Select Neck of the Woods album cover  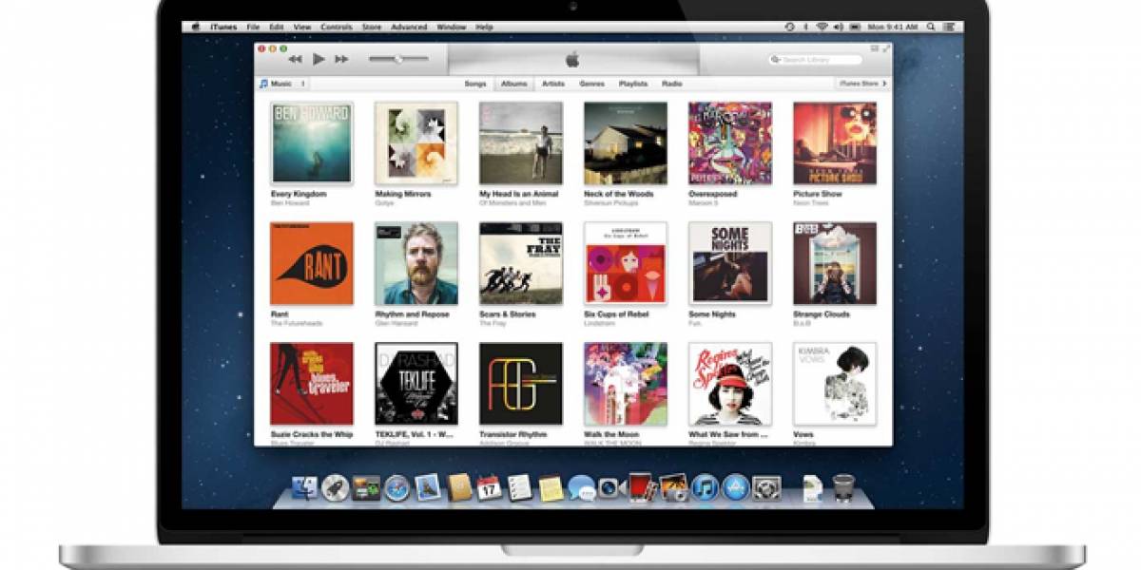626,142
